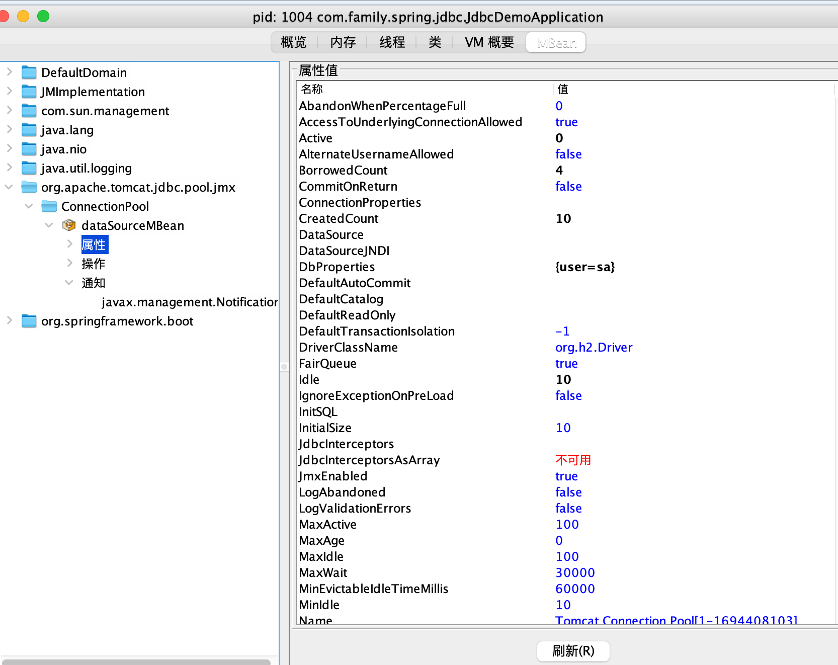
Task: Click the org.springframework.boot folder icon
Action: pyautogui.click(x=29, y=321)
